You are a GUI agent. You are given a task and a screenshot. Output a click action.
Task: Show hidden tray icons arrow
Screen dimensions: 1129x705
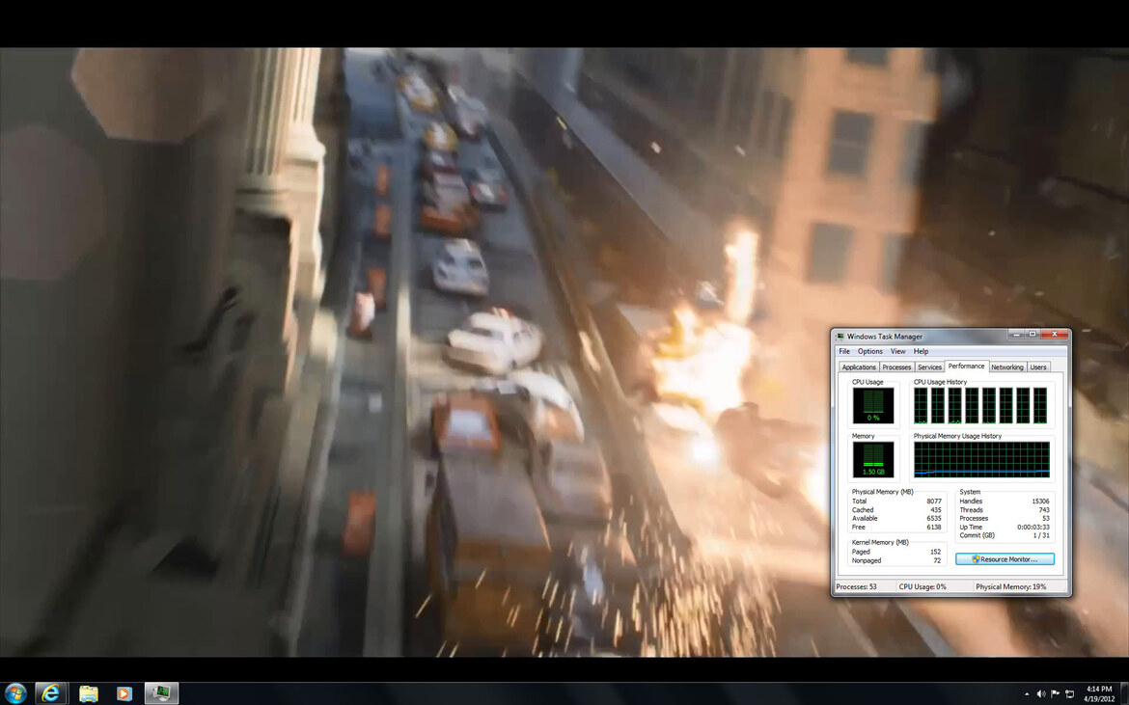tap(1028, 694)
